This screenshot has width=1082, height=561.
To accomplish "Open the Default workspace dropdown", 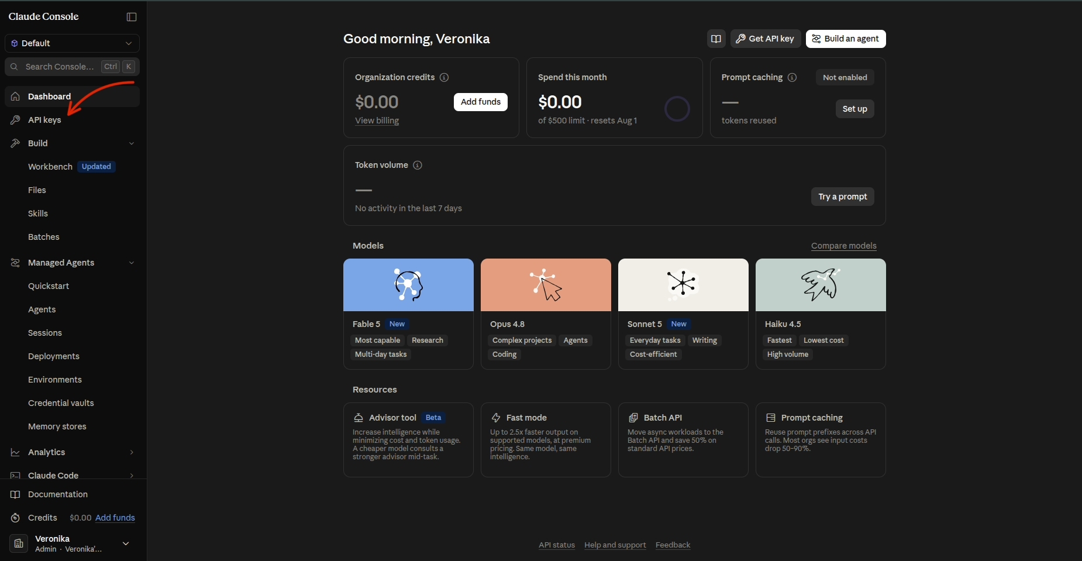I will tap(72, 43).
